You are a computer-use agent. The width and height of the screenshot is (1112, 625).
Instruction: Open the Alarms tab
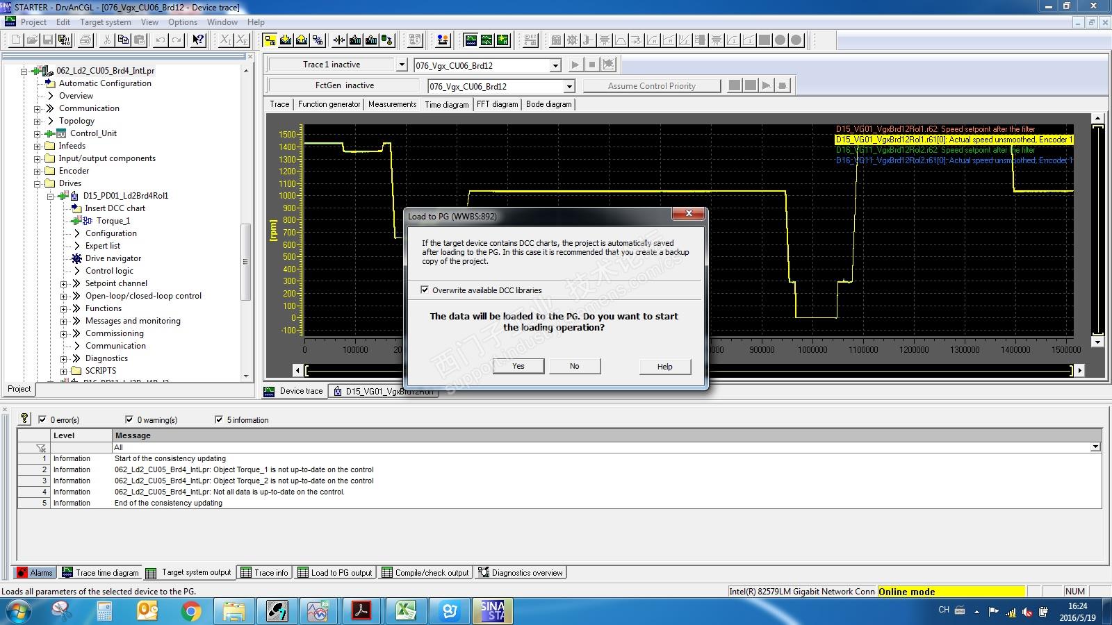35,573
